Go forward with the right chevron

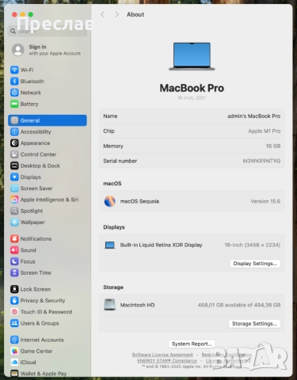click(117, 14)
